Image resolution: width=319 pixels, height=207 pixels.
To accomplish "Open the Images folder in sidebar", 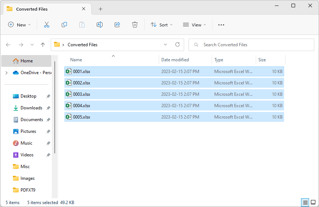I will tap(28, 179).
